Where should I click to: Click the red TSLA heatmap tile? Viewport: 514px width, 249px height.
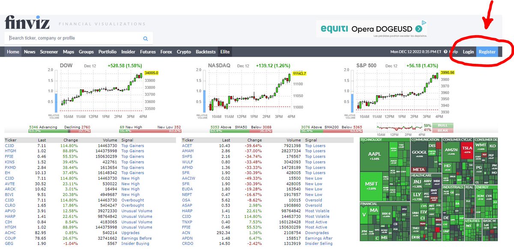pyautogui.click(x=466, y=150)
